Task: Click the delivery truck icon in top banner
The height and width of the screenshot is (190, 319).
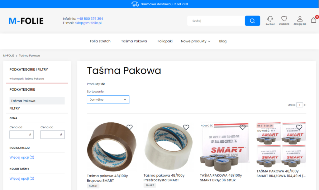Action: click(135, 4)
